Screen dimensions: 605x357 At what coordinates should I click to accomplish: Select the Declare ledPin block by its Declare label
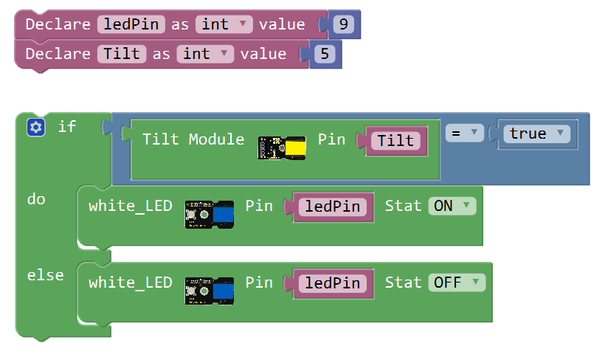point(58,24)
